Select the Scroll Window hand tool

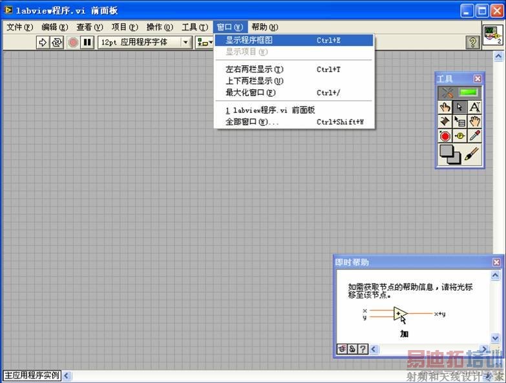[x=474, y=121]
